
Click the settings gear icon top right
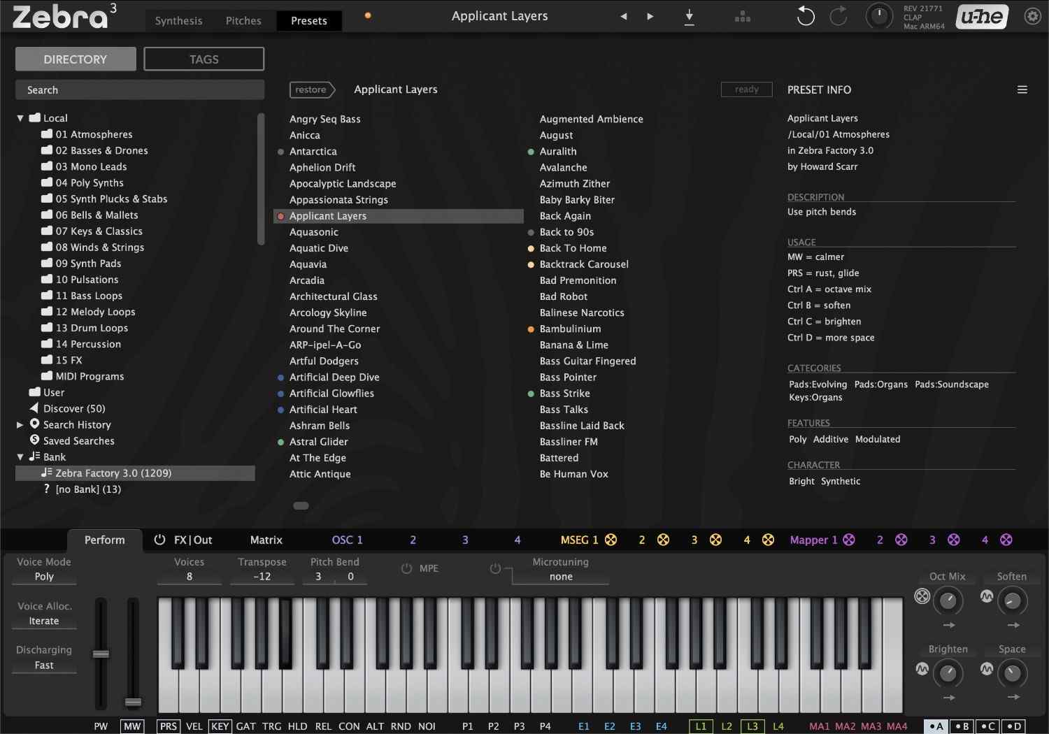1032,15
